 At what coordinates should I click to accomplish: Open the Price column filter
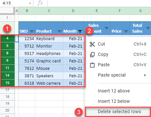pyautogui.click(x=126, y=31)
